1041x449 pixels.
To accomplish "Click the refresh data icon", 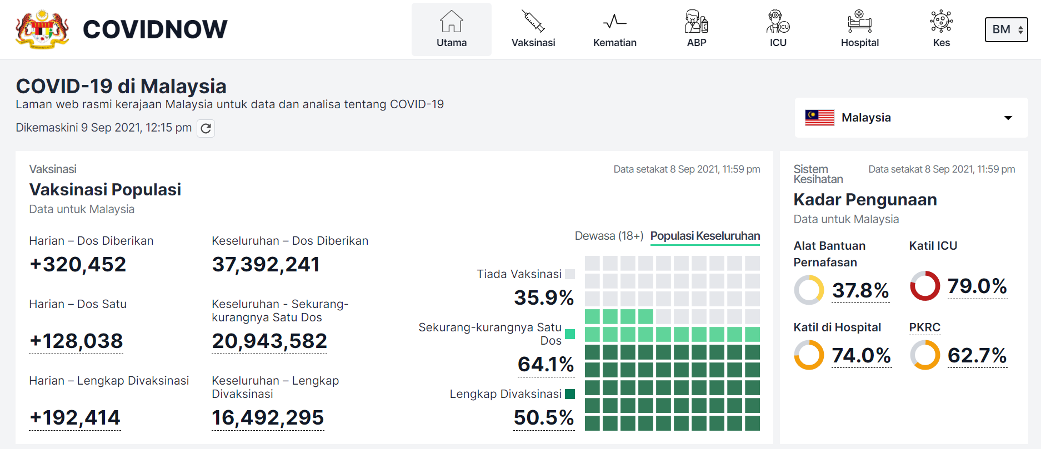I will tap(206, 128).
